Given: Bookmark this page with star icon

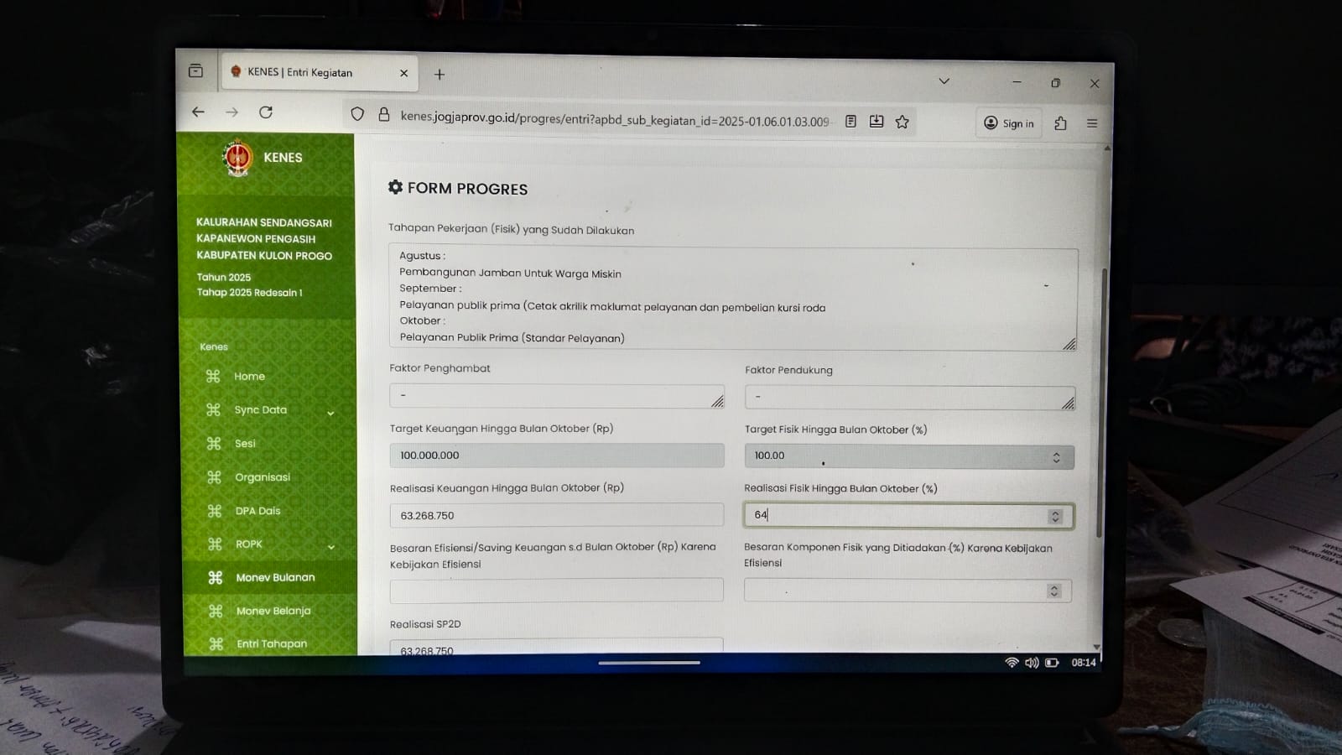Looking at the screenshot, I should click(x=902, y=122).
